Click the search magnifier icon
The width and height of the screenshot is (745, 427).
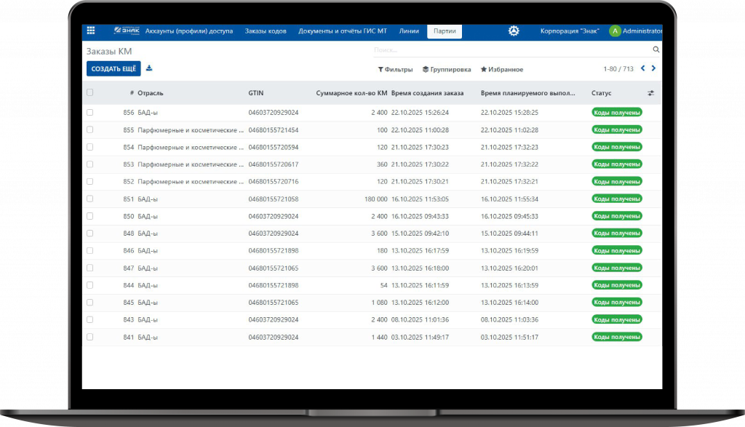pos(656,49)
